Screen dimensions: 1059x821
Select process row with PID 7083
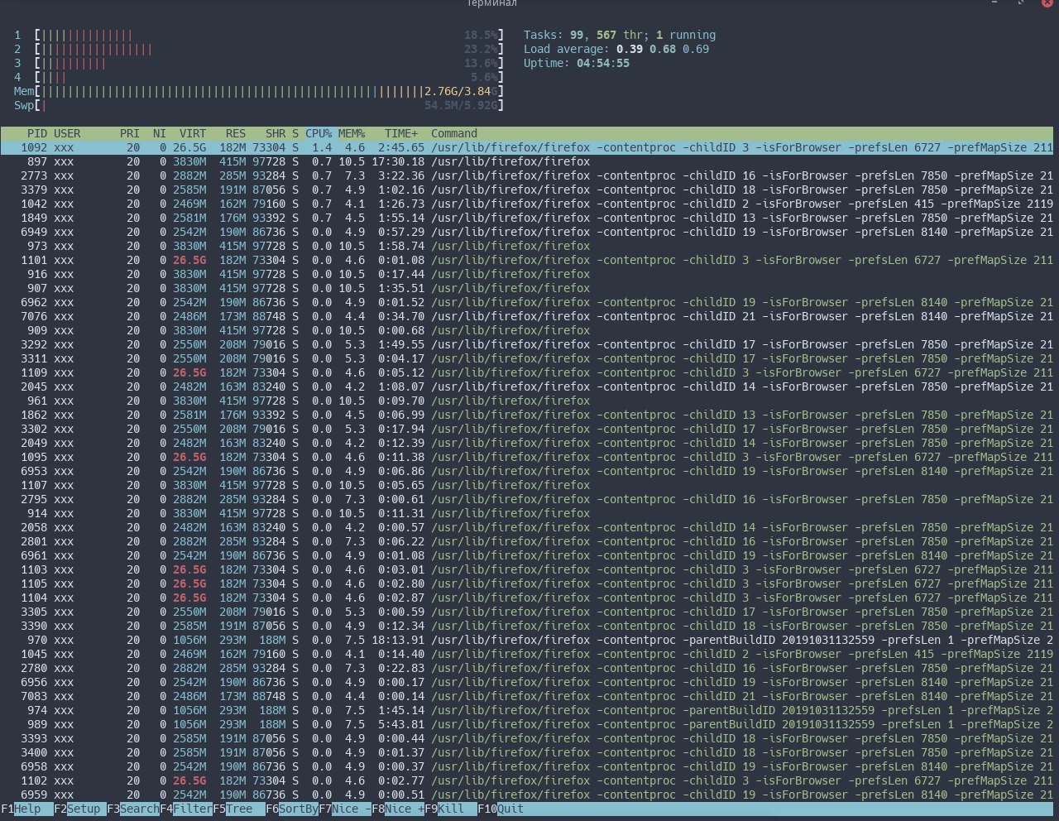click(x=527, y=696)
